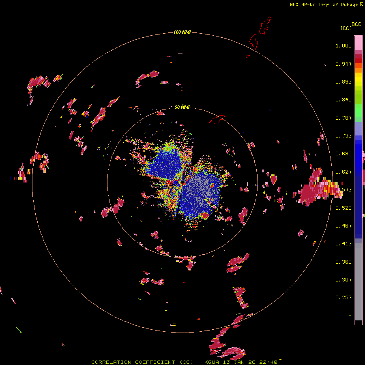Click the 0.680 color scale value

coord(344,154)
